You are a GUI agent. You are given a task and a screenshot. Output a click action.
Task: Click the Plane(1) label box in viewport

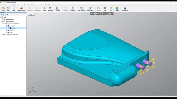tap(31, 14)
